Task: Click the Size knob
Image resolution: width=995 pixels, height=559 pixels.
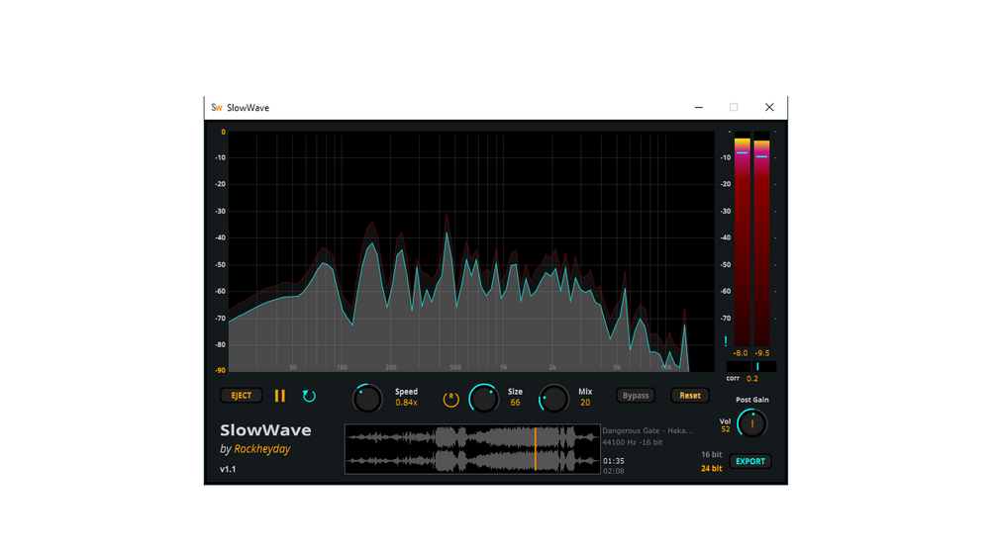Action: 483,399
